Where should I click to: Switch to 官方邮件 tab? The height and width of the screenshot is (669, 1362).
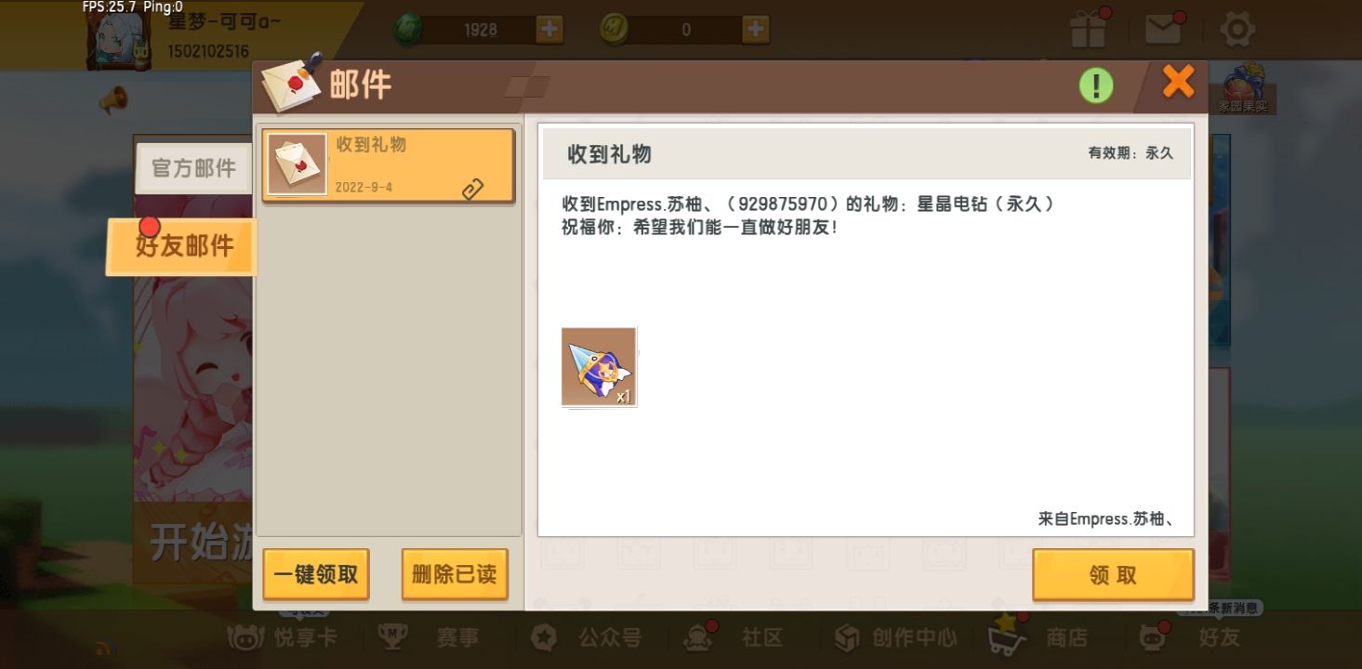193,168
